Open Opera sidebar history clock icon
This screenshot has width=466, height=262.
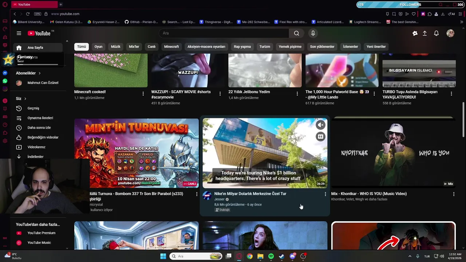[x=5, y=125]
